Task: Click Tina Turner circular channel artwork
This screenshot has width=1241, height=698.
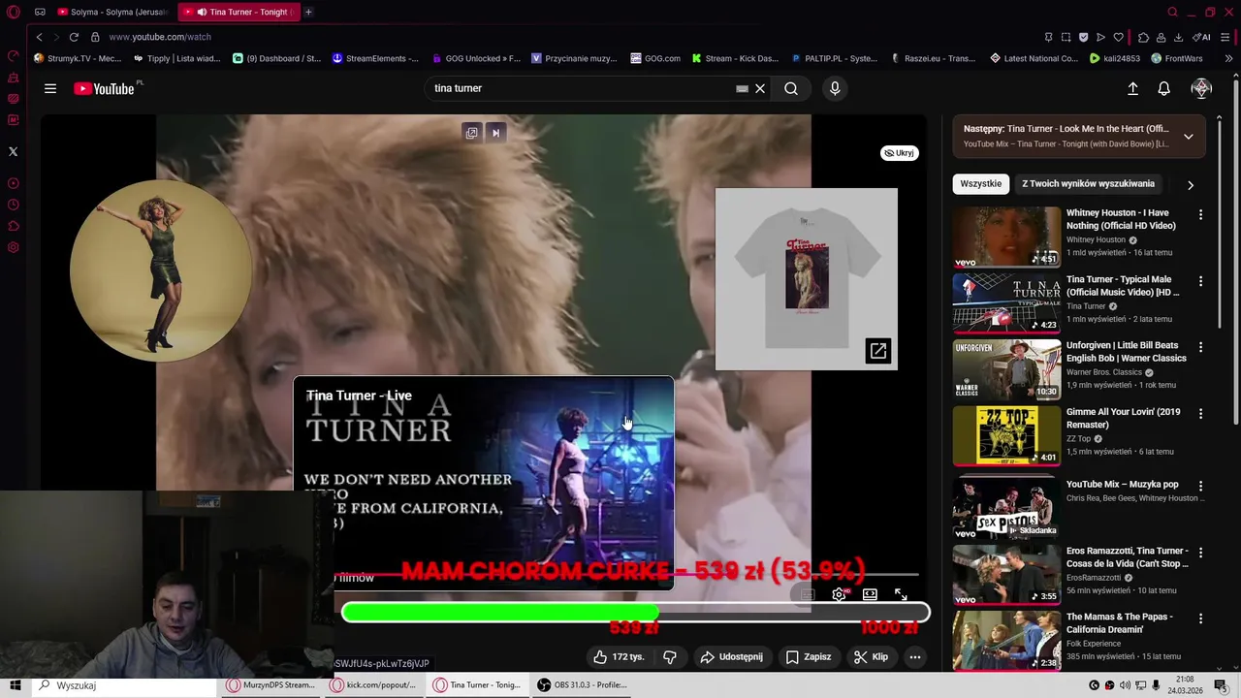Action: (x=160, y=270)
